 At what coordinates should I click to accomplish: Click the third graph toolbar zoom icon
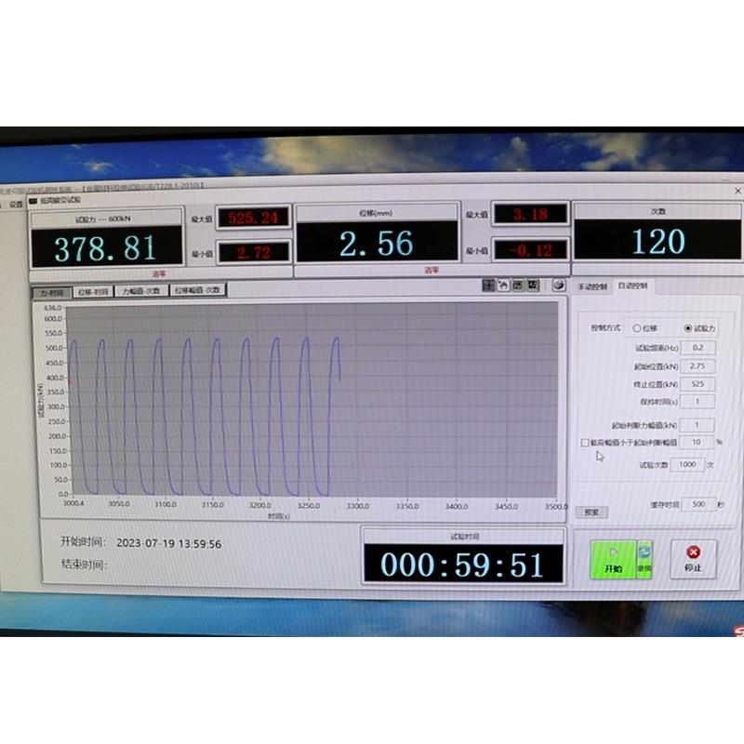point(518,286)
